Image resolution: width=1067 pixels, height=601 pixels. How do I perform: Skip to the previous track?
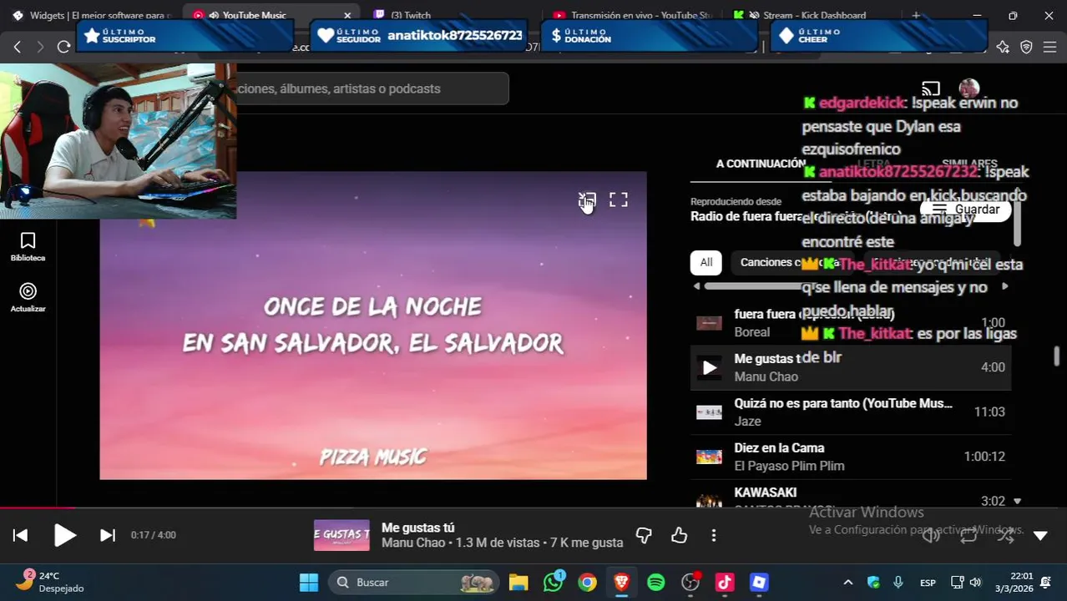click(21, 536)
